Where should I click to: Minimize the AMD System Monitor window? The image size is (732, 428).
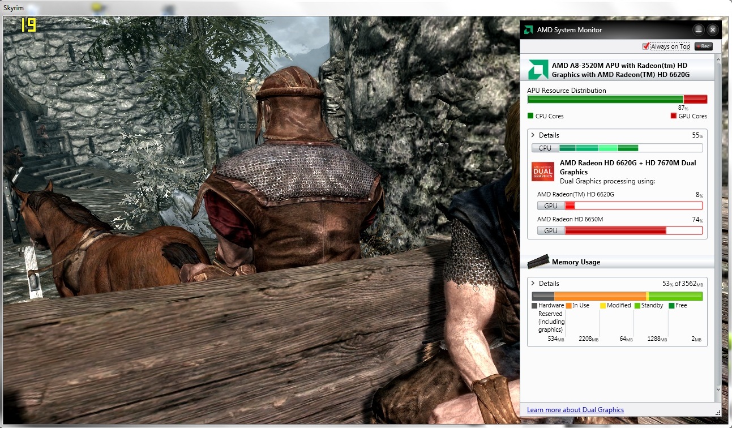click(x=699, y=29)
